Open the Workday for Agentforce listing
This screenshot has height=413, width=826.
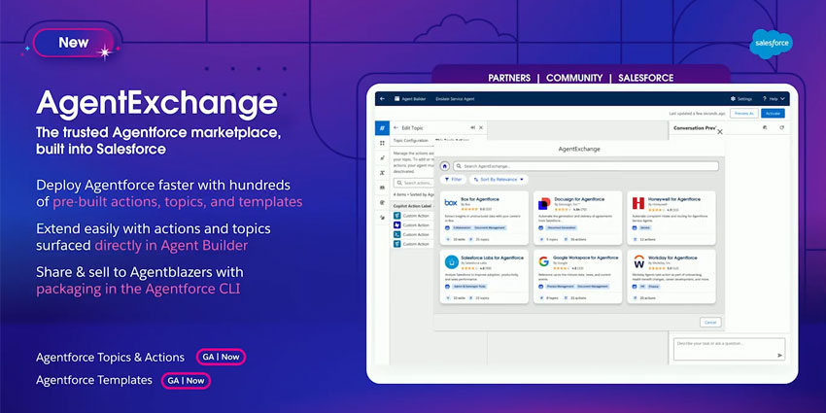671,277
